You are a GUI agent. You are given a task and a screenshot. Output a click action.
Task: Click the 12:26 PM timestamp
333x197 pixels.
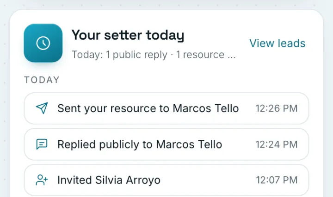[x=277, y=108]
